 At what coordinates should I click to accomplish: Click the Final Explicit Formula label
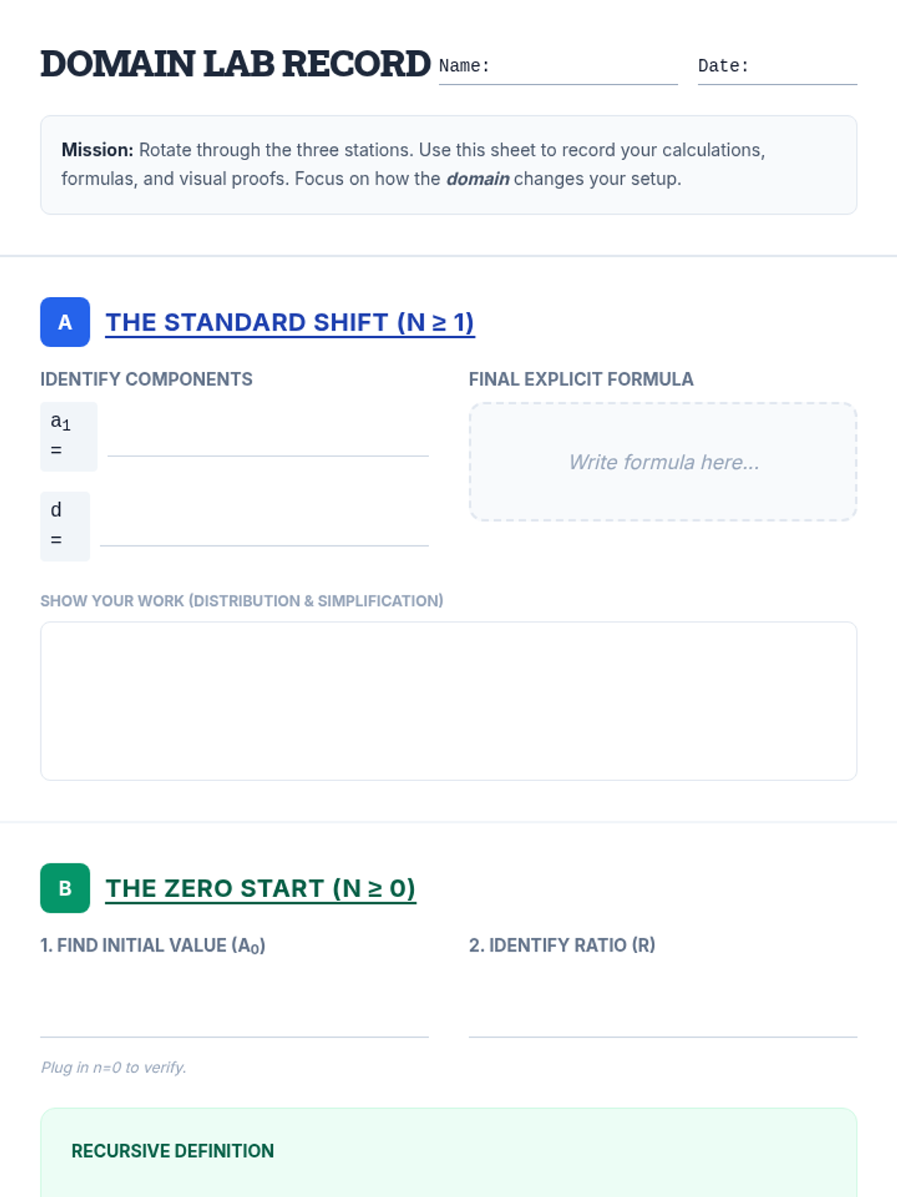[582, 379]
